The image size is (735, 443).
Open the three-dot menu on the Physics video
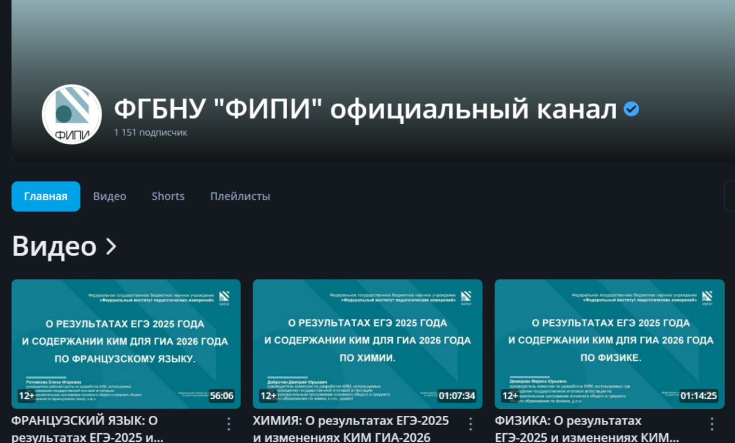click(x=713, y=423)
